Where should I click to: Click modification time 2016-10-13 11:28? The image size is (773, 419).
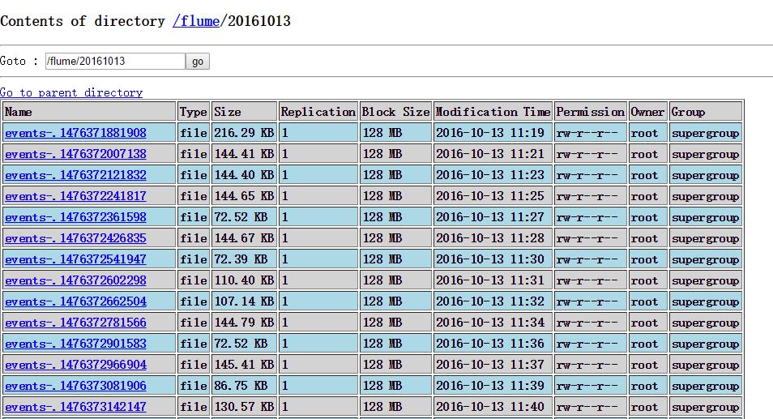(493, 238)
